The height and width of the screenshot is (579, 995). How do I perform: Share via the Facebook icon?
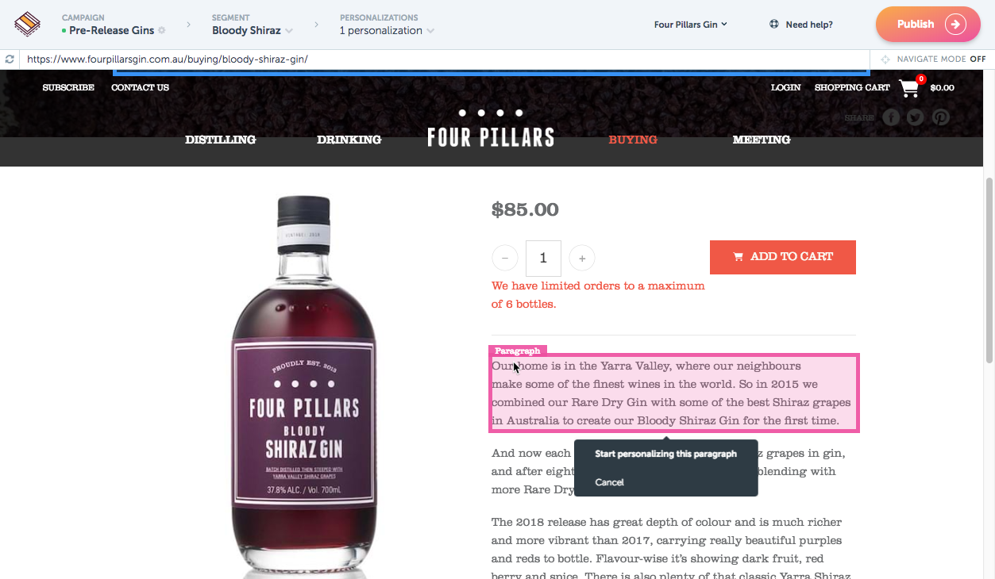pos(892,117)
